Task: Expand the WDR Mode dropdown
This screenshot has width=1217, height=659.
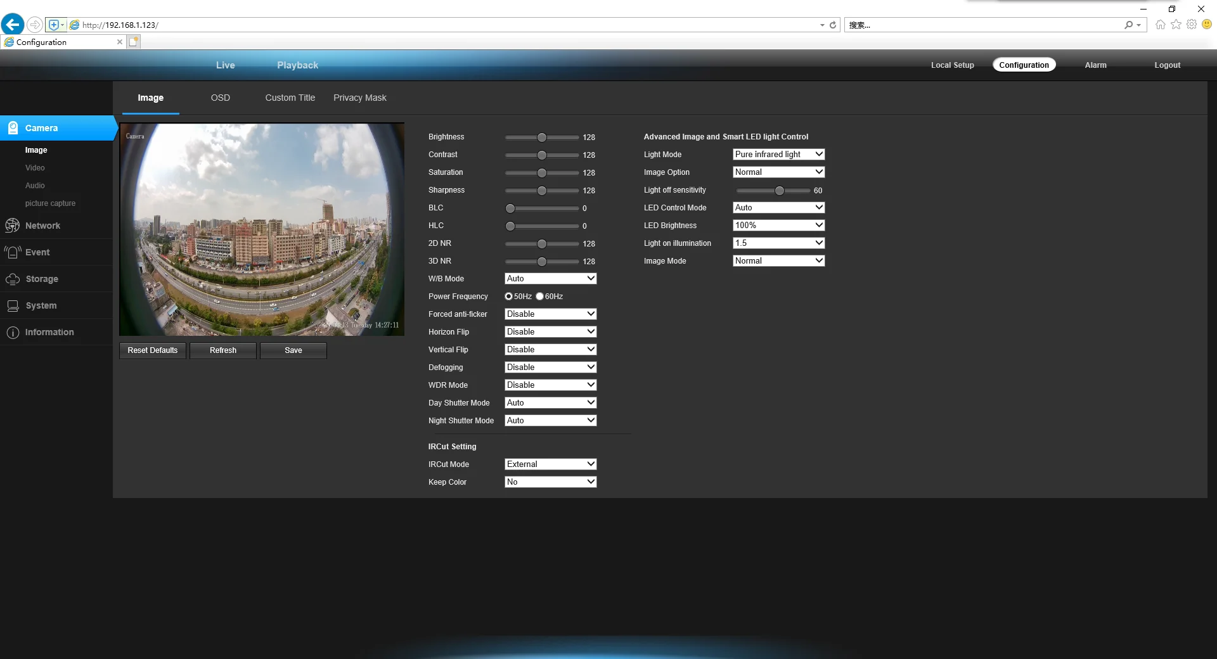Action: (550, 385)
